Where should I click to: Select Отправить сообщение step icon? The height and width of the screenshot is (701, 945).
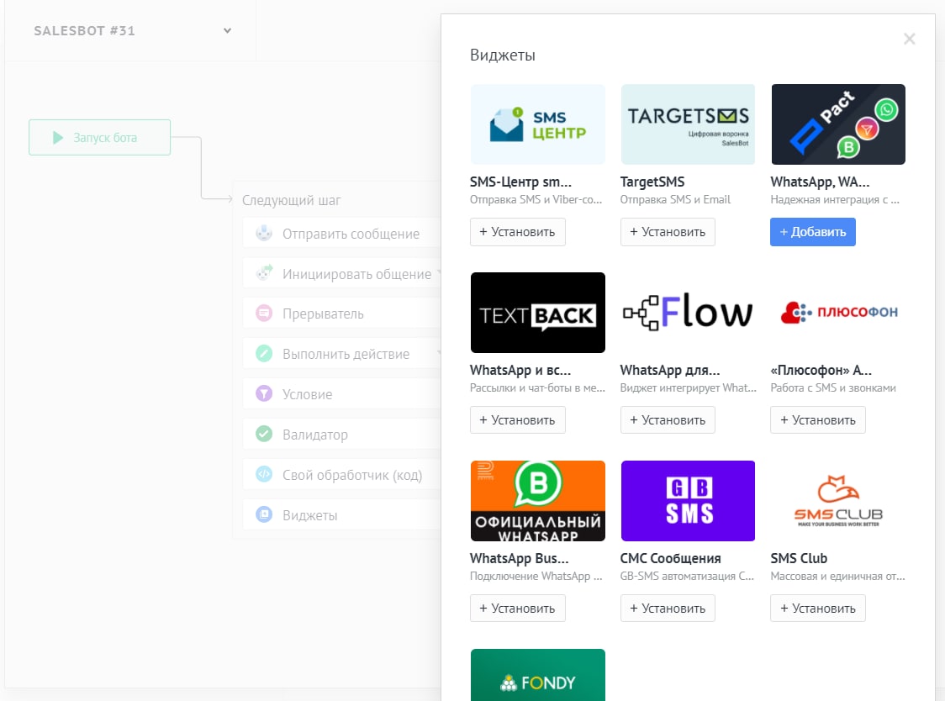[x=264, y=234]
